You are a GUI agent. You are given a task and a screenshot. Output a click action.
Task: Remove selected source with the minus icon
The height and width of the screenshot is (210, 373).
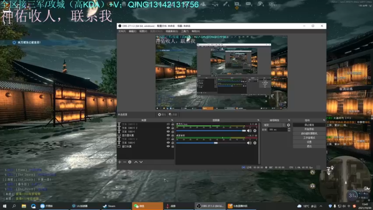click(x=124, y=162)
